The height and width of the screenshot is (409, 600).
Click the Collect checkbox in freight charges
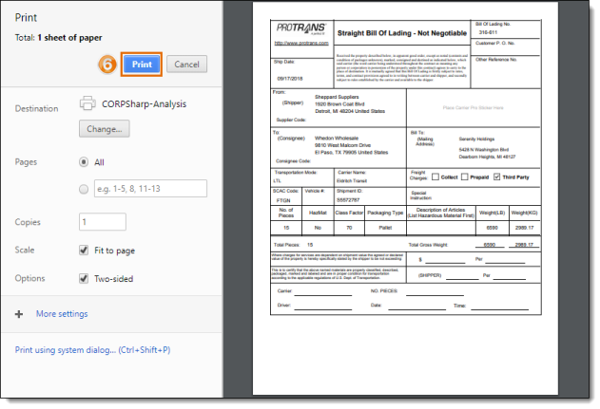[434, 177]
